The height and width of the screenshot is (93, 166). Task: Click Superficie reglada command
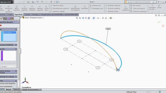click(57, 11)
